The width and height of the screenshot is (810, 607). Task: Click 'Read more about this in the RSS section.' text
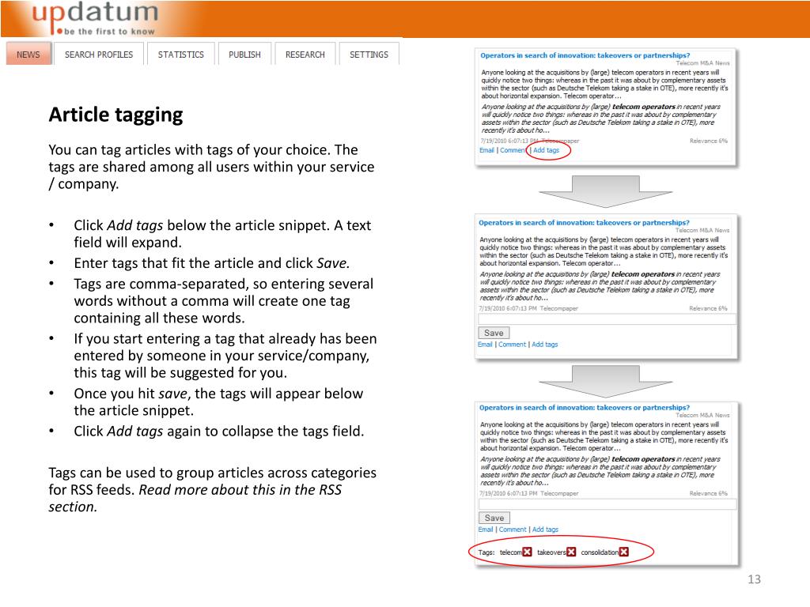click(x=195, y=498)
